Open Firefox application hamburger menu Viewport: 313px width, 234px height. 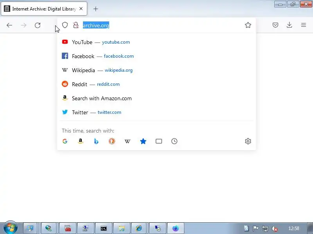pos(304,25)
